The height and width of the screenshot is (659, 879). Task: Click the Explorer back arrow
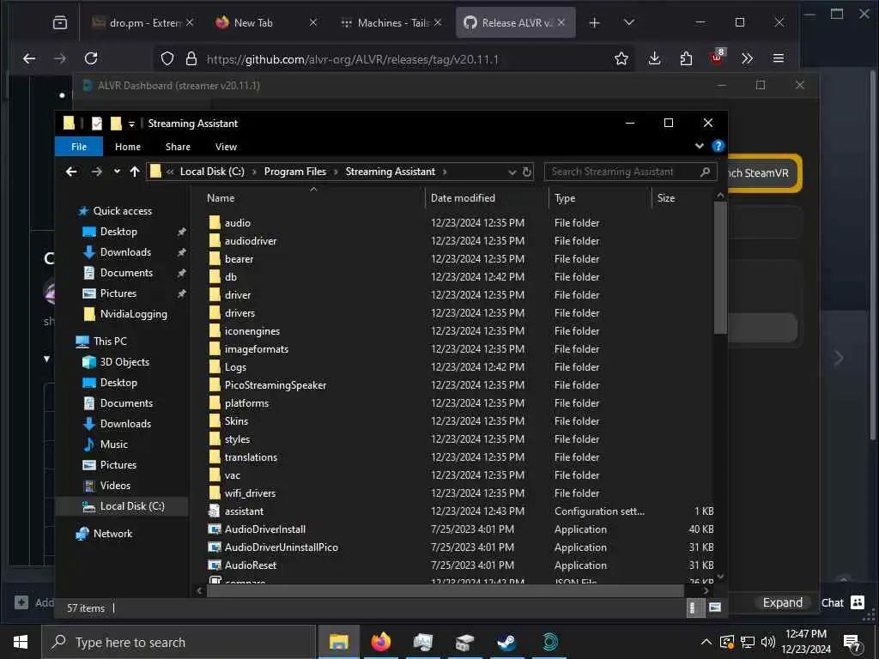(x=71, y=172)
